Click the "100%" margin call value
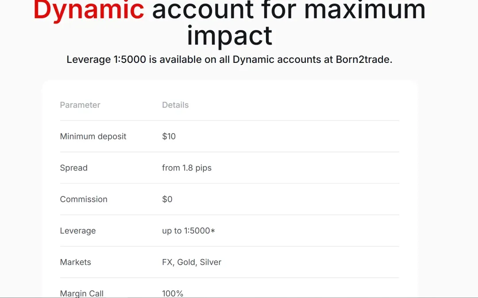Screen dimensions: 478x298 173,294
